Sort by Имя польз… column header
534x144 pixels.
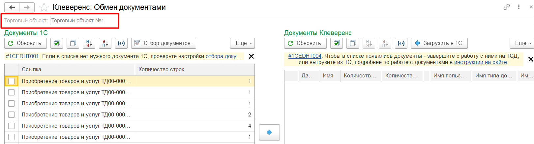pos(451,76)
